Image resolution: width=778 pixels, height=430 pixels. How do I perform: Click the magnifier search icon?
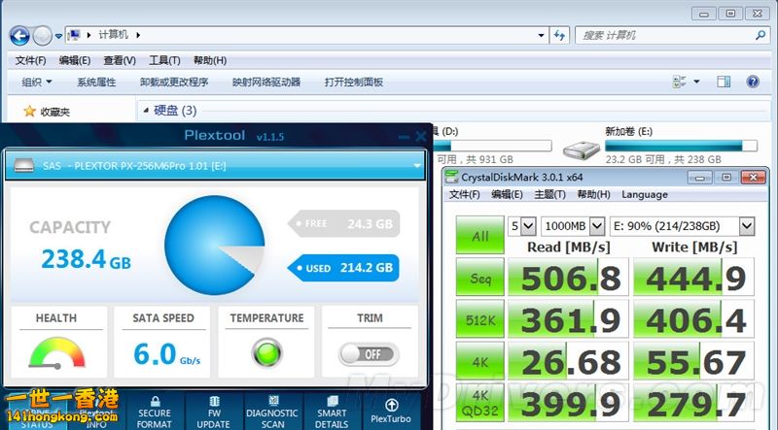click(x=760, y=35)
